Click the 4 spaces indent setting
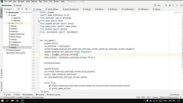183x103 pixels. (155, 97)
